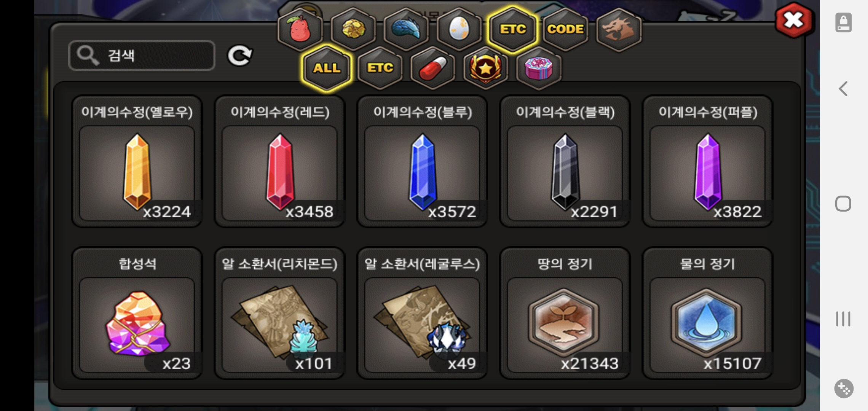
Task: Choose the ALL sub-filter
Action: click(327, 68)
